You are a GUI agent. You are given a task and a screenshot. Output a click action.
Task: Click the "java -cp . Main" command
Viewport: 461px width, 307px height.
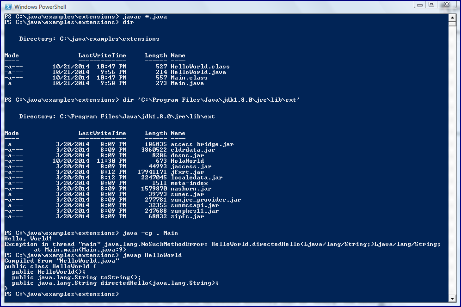point(150,233)
